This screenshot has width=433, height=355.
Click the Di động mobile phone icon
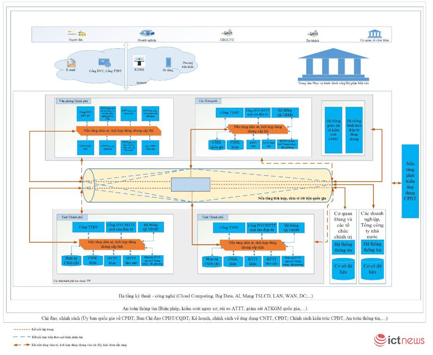click(168, 63)
